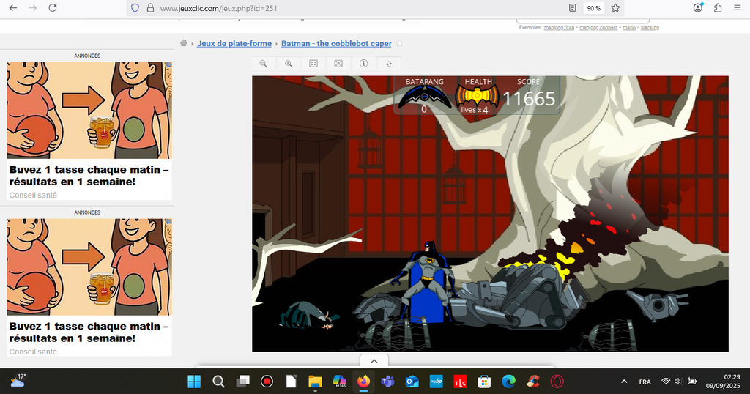Screen dimensions: 750x394
Task: Open Task View on the taskbar
Action: pos(243,382)
